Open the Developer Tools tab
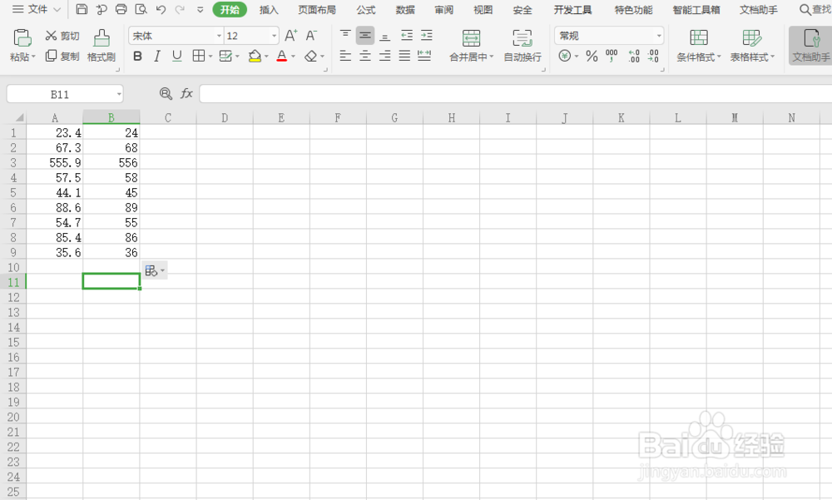Viewport: 832px width, 500px height. pos(572,9)
